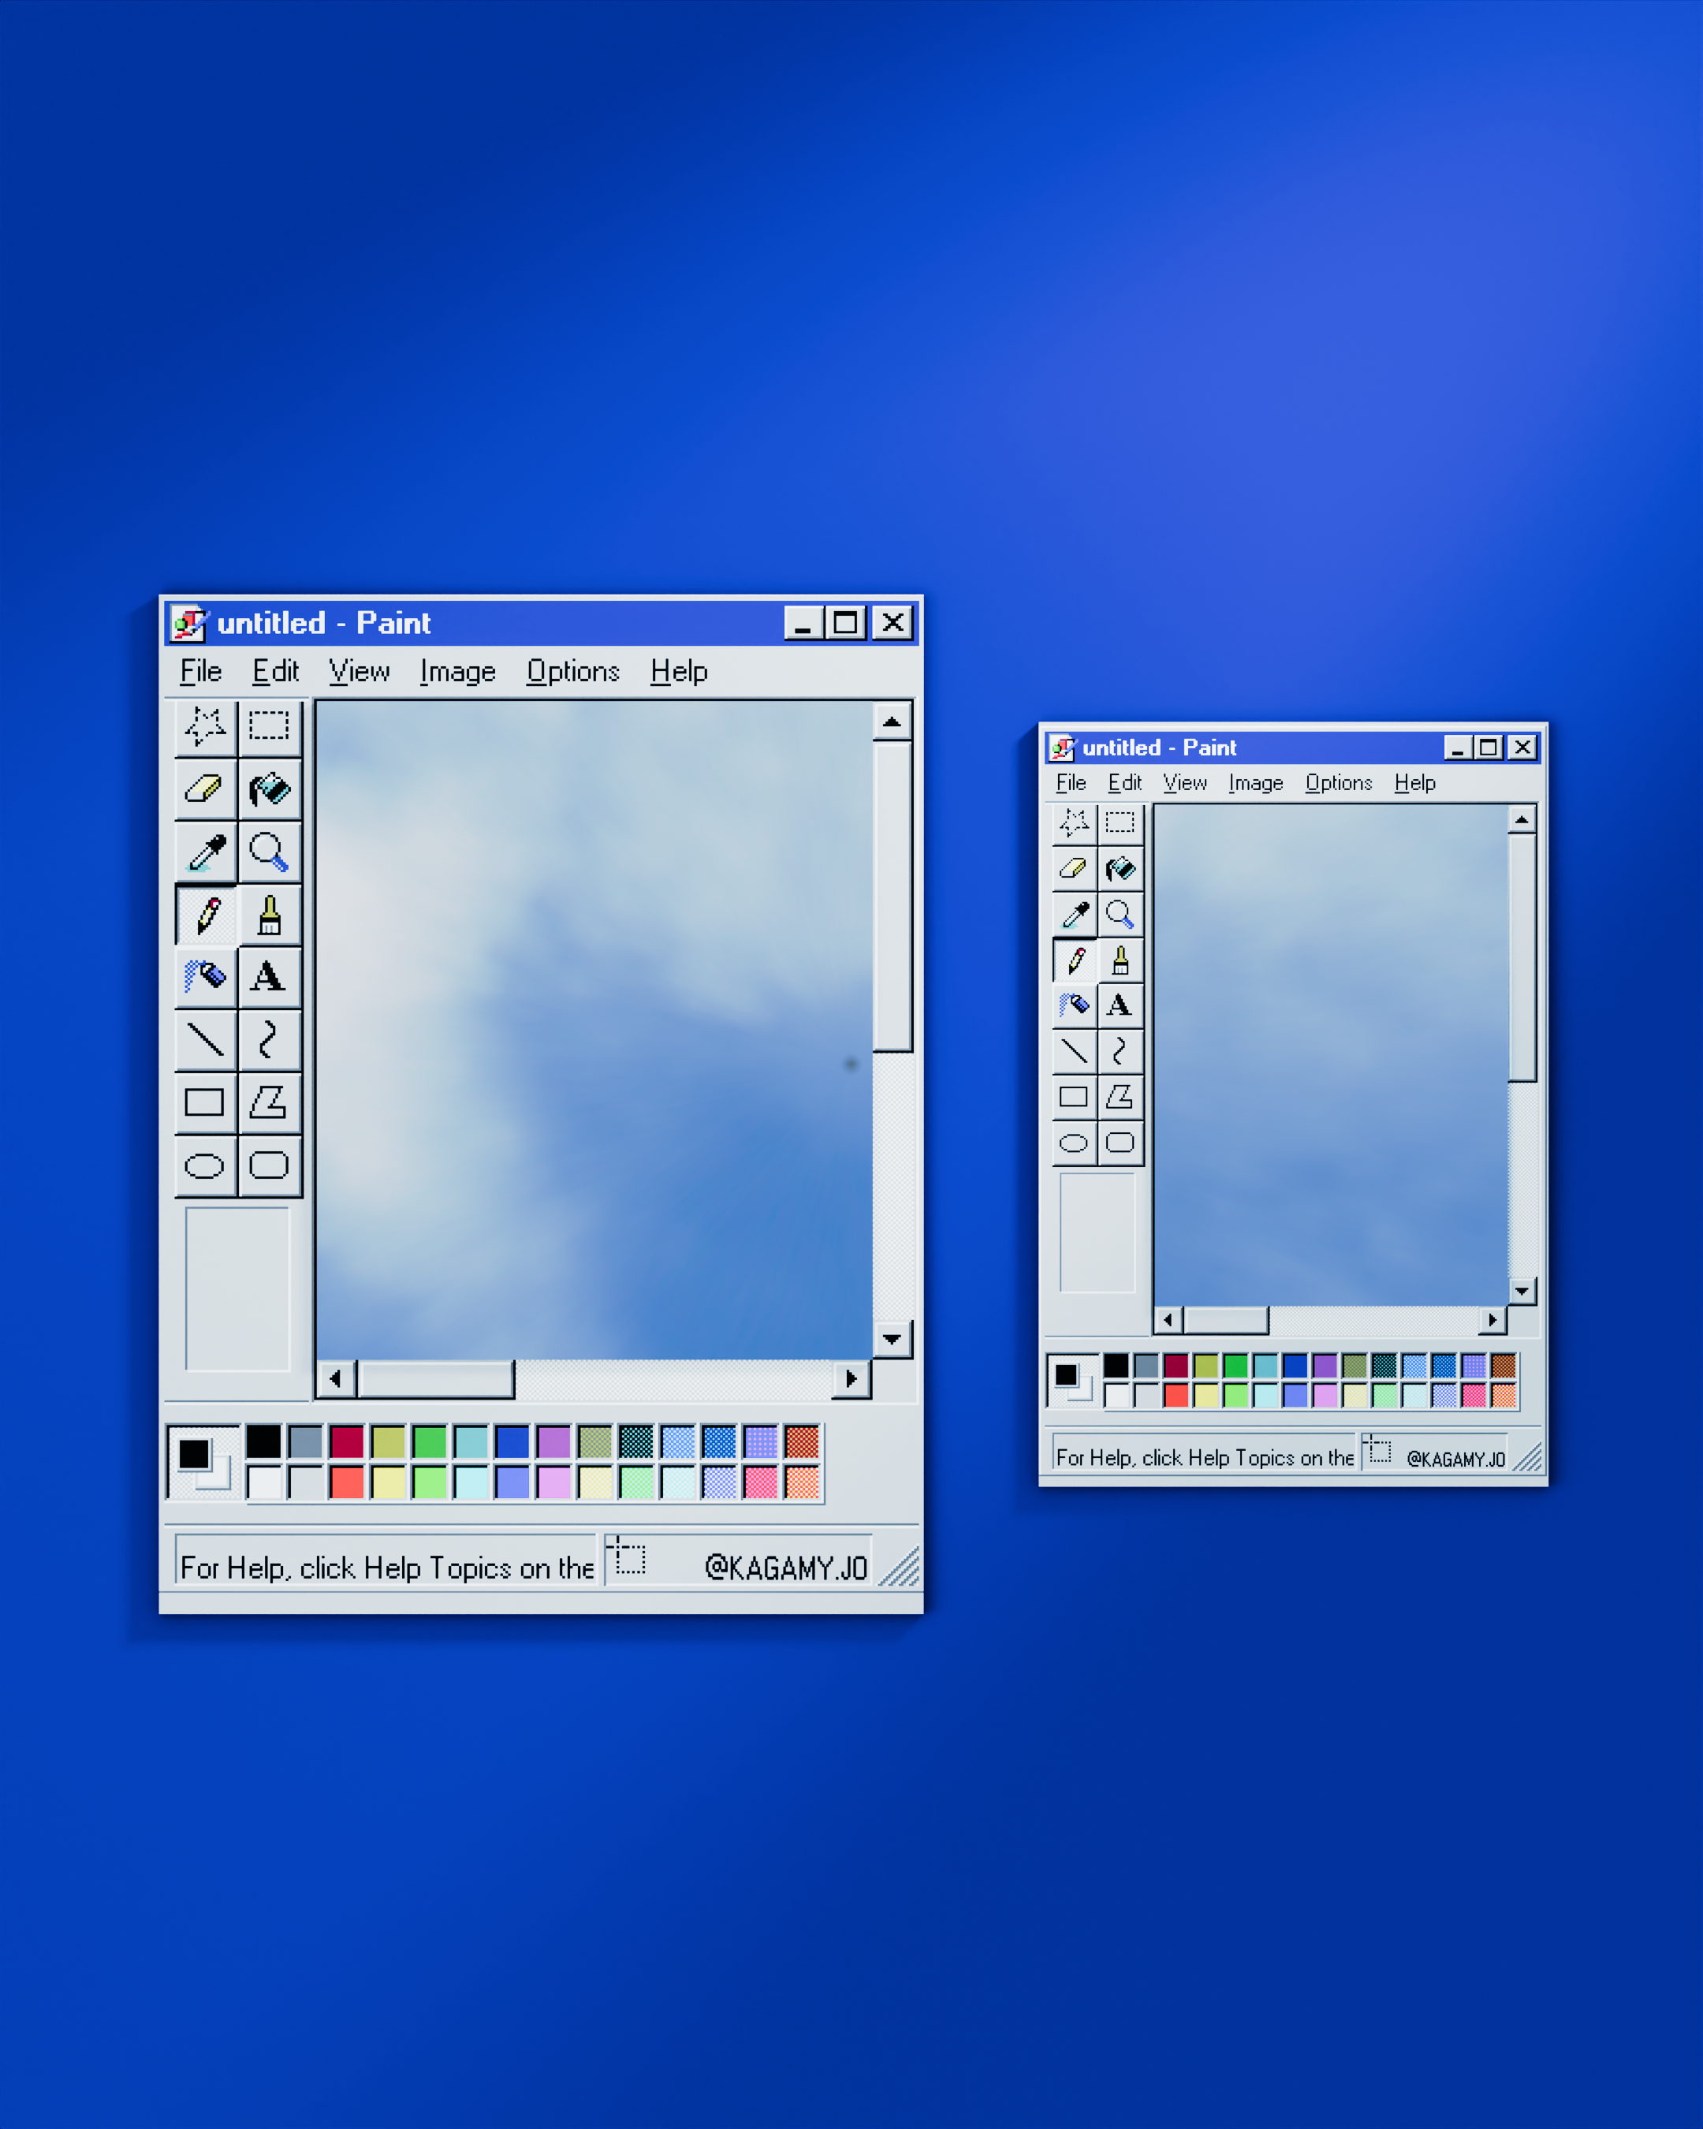The height and width of the screenshot is (2129, 1703).
Task: Choose the Free-Form Select star tool
Action: (204, 728)
